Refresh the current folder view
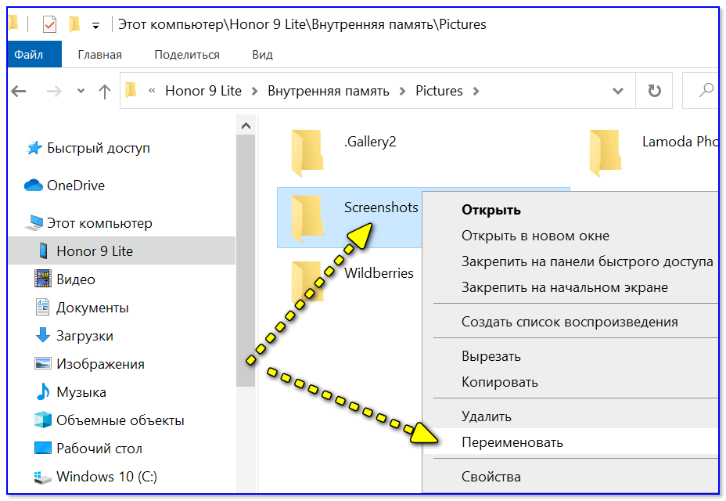The image size is (726, 501). 654,91
